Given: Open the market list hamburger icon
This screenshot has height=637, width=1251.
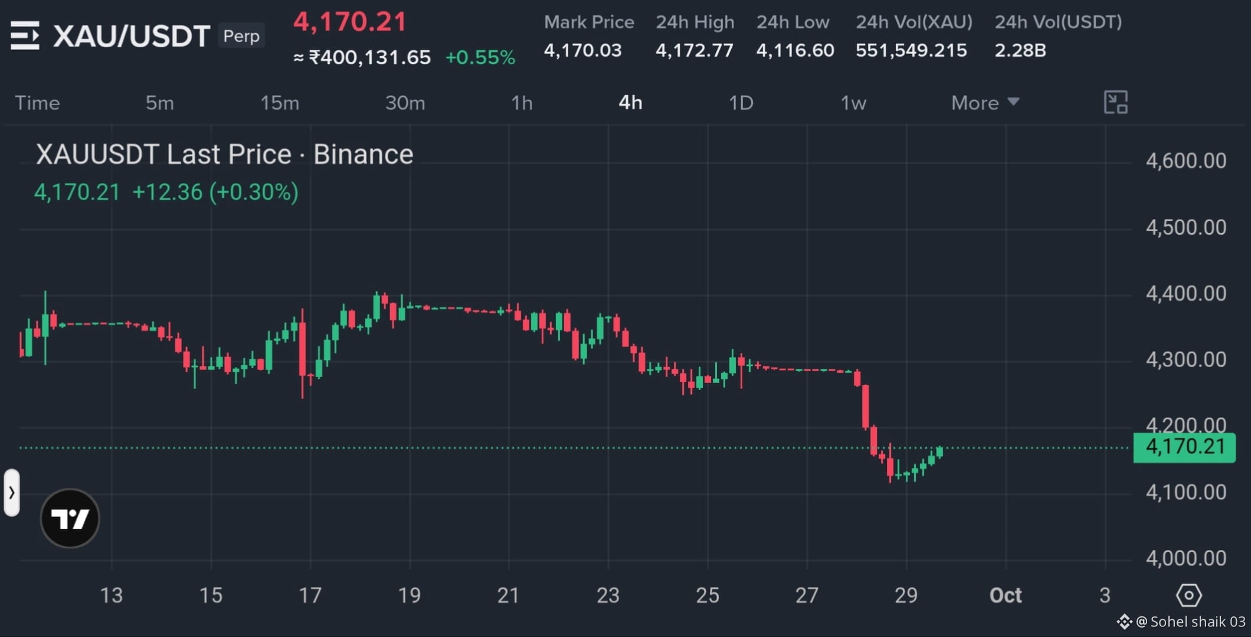Looking at the screenshot, I should tap(25, 35).
